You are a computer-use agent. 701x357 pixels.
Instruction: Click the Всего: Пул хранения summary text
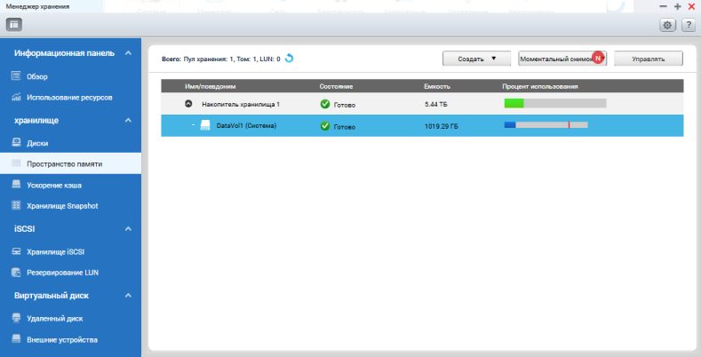click(221, 59)
